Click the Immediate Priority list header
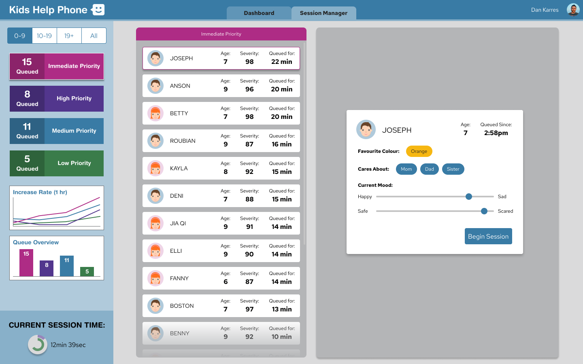 pyautogui.click(x=221, y=34)
